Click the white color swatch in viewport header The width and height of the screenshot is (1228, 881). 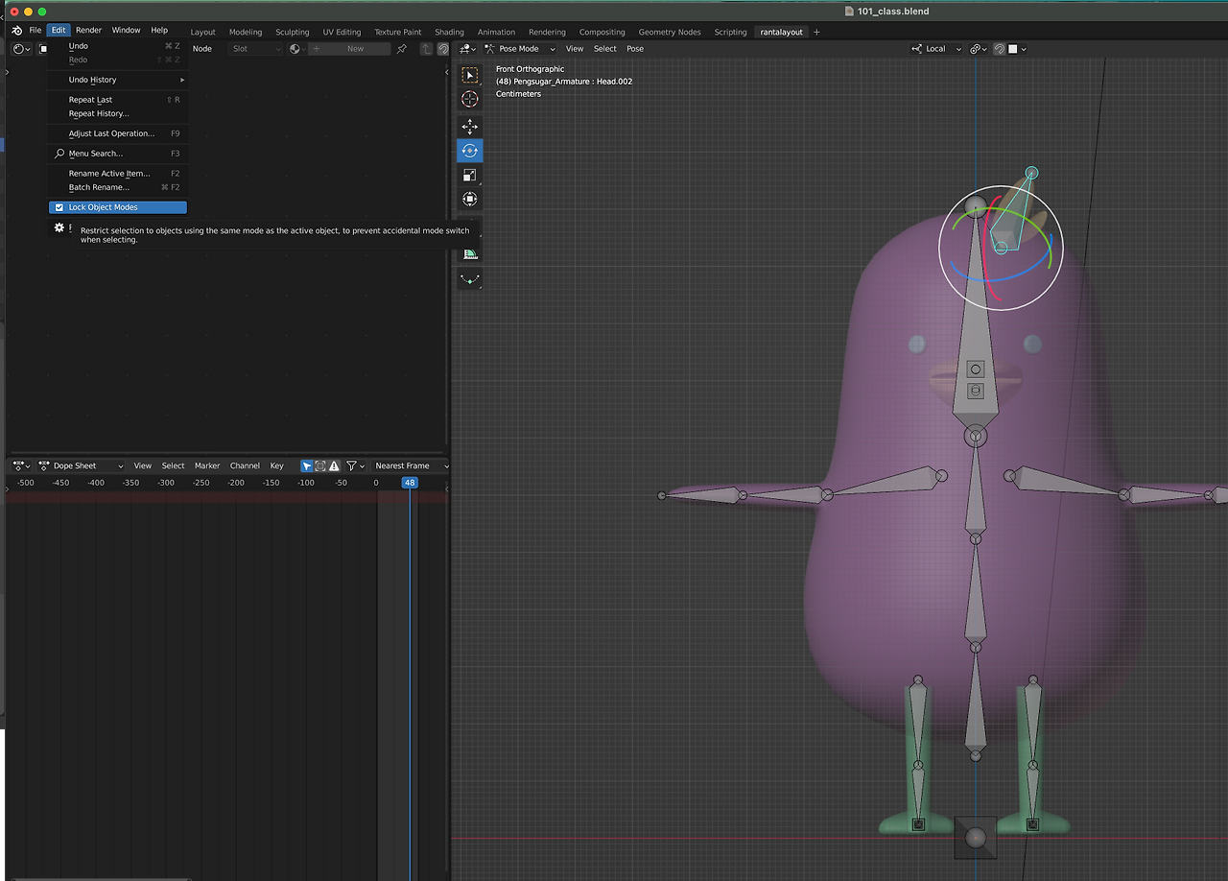click(x=1013, y=49)
